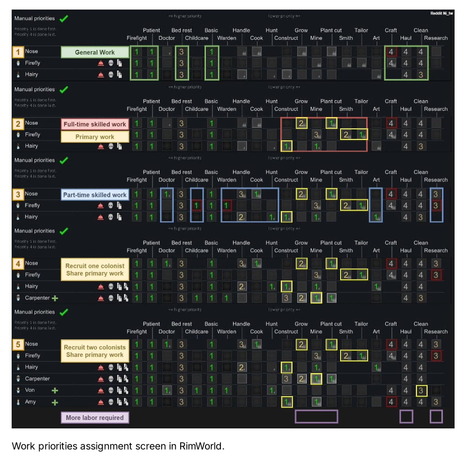This screenshot has height=456, width=462.
Task: Toggle Manual priorities checkmark in panel 3
Action: (64, 160)
